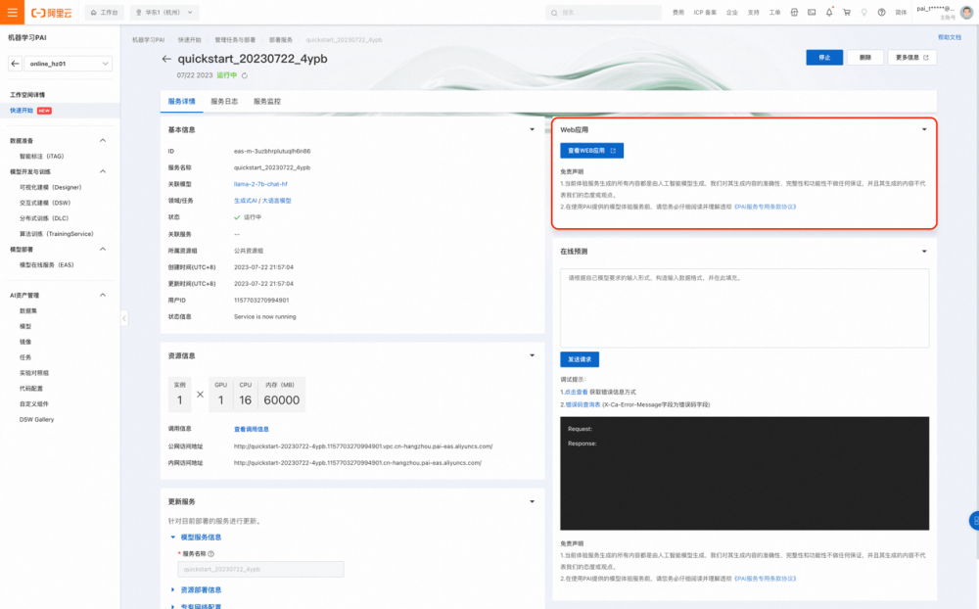The width and height of the screenshot is (979, 609).
Task: Open the online_hz01 workspace dropdown
Action: [68, 64]
